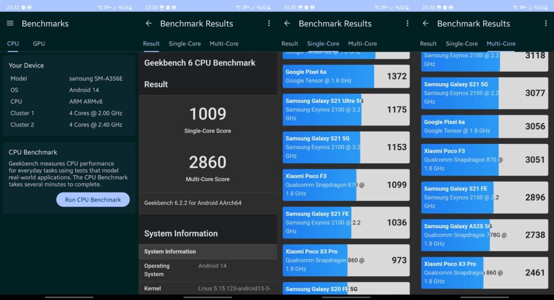Viewport: 554px width, 300px height.
Task: Tap Samsung Galaxy S21 Ultra 5G result
Action: [x=346, y=110]
